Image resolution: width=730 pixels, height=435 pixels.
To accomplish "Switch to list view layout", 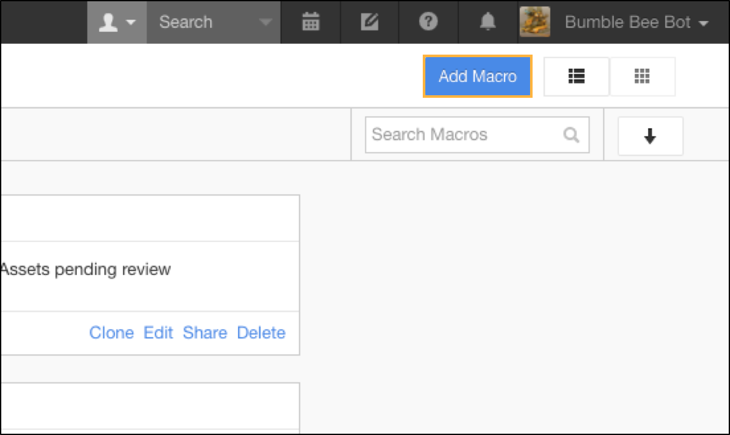I will click(576, 76).
